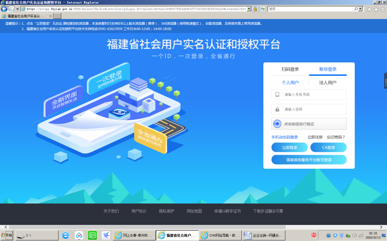
Task: Click the circular verification button
Action: tap(277, 124)
